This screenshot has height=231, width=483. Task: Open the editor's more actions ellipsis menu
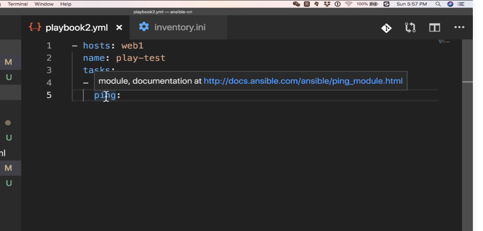(x=459, y=28)
